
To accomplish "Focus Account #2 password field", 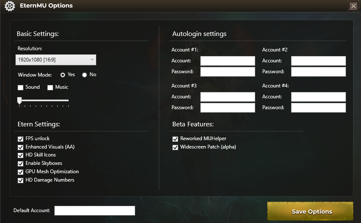I will [x=318, y=72].
